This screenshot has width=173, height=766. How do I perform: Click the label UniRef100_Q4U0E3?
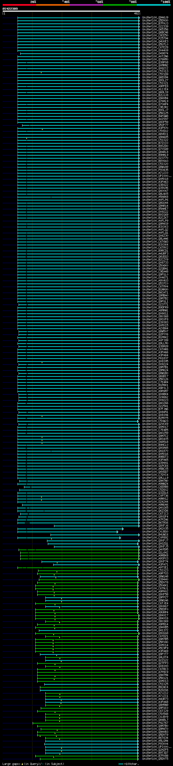(155, 41)
